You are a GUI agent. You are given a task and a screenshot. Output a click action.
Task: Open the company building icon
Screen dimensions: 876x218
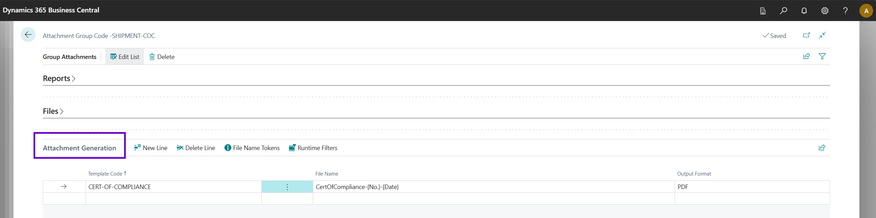[763, 11]
